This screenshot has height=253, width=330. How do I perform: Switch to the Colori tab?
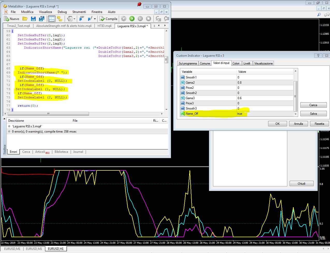(236, 63)
